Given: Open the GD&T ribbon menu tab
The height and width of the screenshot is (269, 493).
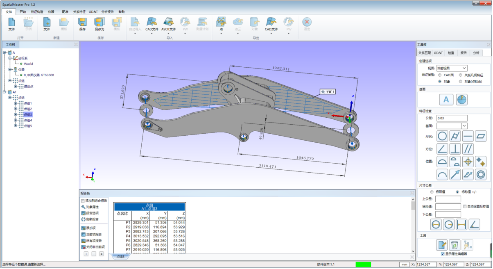Looking at the screenshot, I should pyautogui.click(x=93, y=12).
